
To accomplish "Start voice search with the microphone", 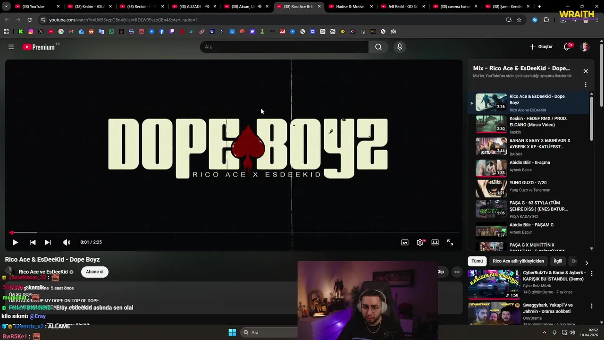I will tap(400, 47).
